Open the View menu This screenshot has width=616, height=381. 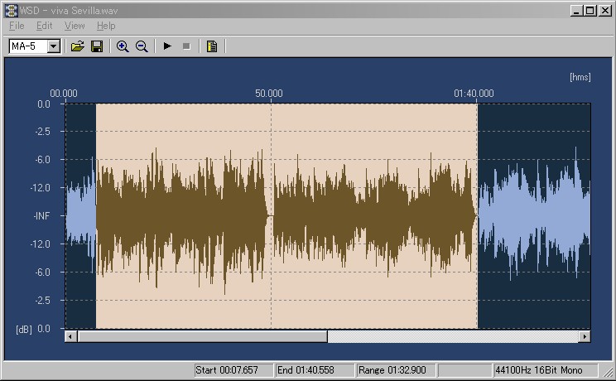pos(75,26)
